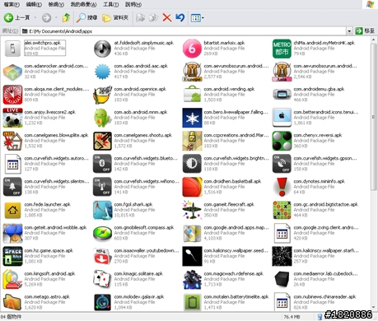
Task: Select the astro file manager folder icon
Action: click(x=12, y=302)
